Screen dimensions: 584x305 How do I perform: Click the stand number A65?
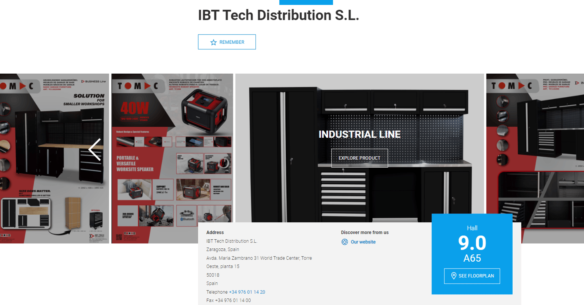pyautogui.click(x=472, y=258)
